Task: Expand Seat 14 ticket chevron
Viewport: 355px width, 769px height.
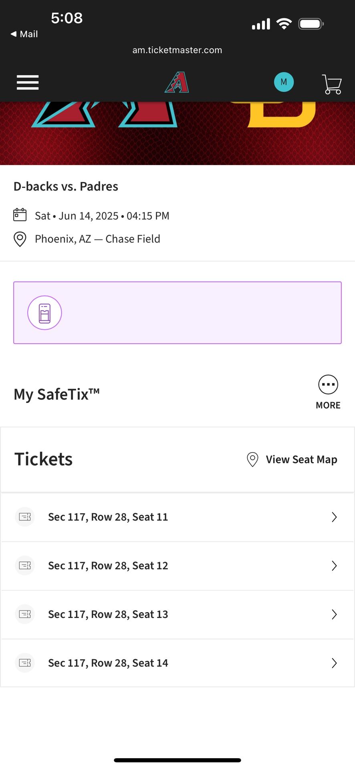Action: [x=334, y=663]
